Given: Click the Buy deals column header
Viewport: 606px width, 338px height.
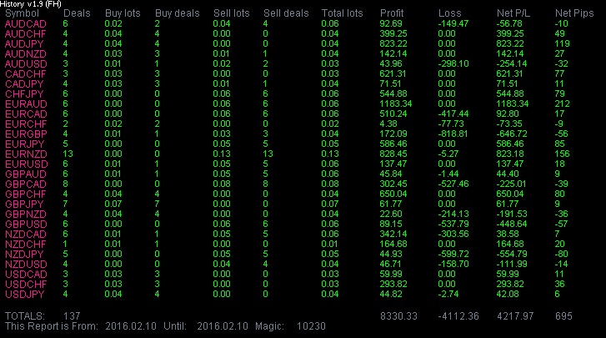Looking at the screenshot, I should pyautogui.click(x=177, y=13).
